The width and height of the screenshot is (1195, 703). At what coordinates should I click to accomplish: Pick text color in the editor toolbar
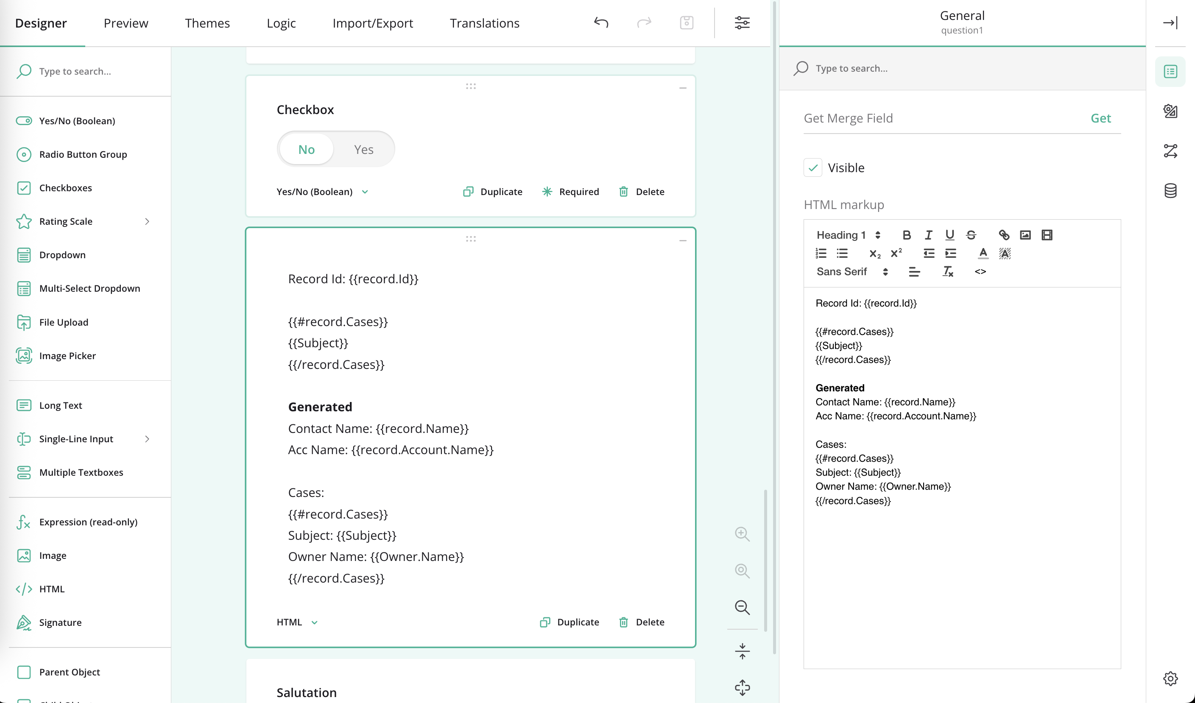point(983,253)
